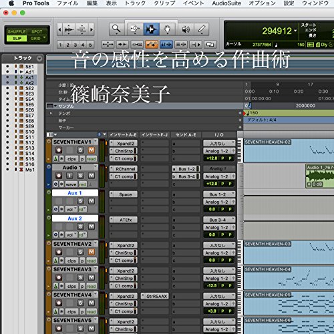Open Aux 1 input Bus 1-2 selector
The image size is (334, 334).
pos(219,194)
